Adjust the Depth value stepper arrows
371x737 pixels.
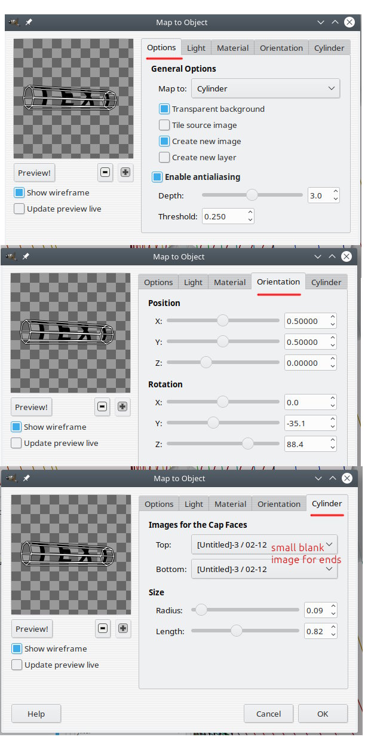335,195
